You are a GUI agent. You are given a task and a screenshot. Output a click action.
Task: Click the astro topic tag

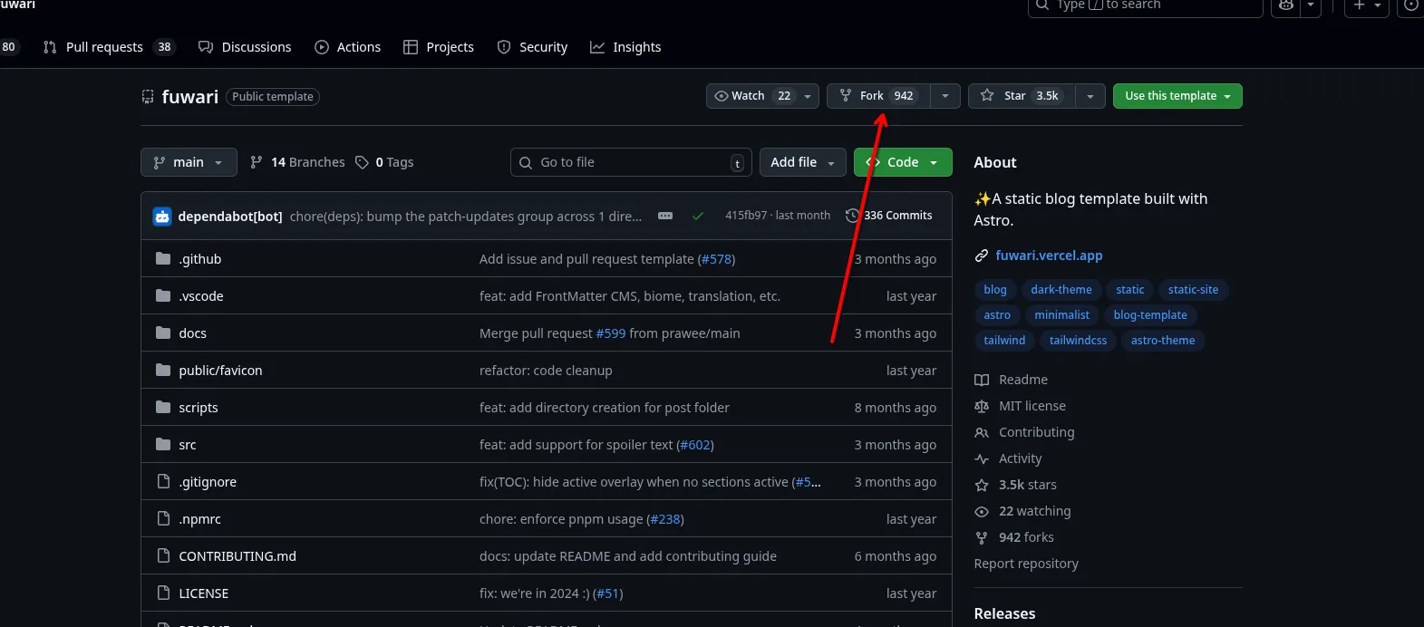tap(997, 315)
